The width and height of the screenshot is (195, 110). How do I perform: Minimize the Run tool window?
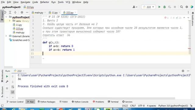pos(188,71)
